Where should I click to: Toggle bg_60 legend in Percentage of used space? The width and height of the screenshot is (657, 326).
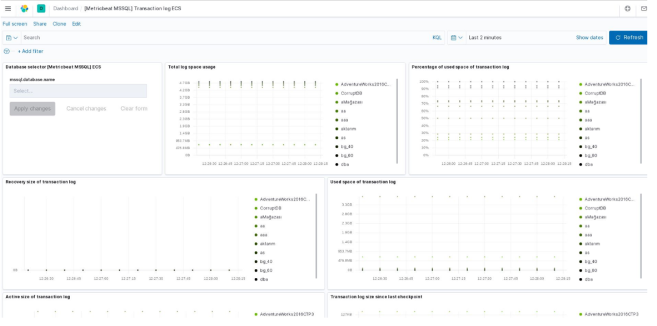tap(588, 156)
